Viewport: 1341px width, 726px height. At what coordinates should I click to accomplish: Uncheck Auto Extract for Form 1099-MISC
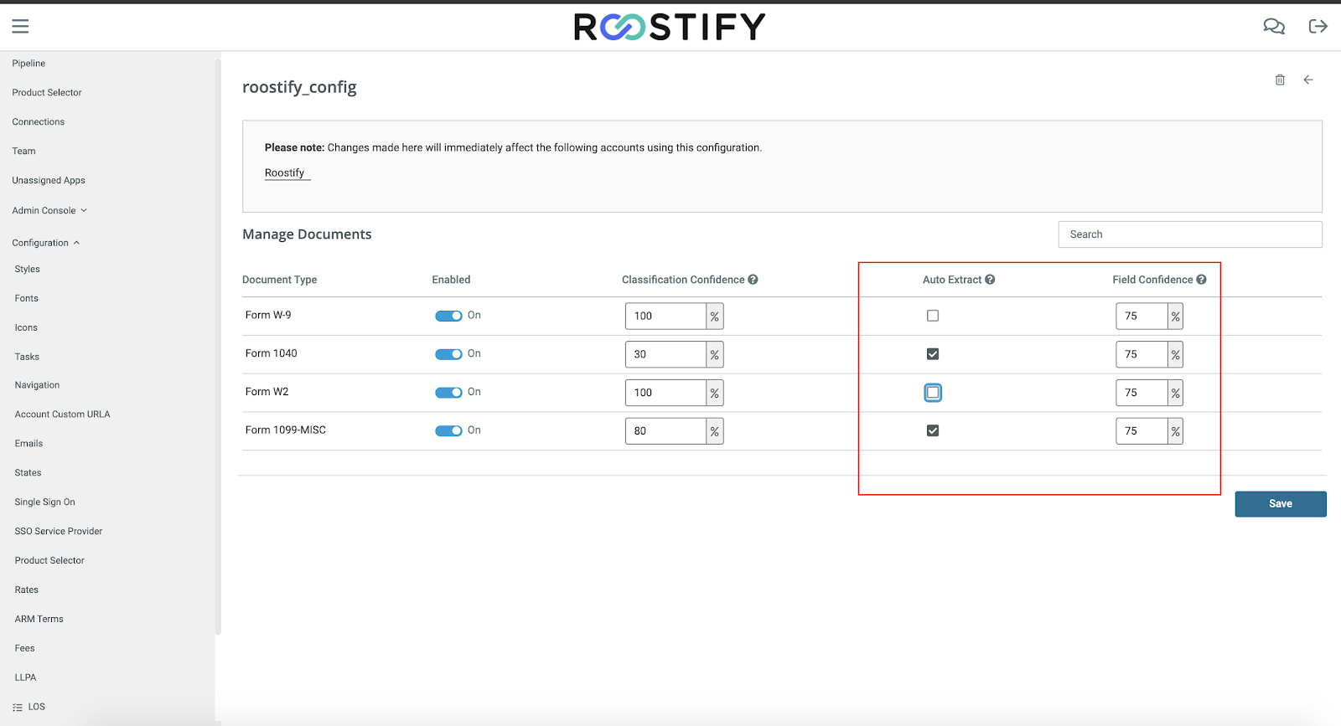[933, 430]
